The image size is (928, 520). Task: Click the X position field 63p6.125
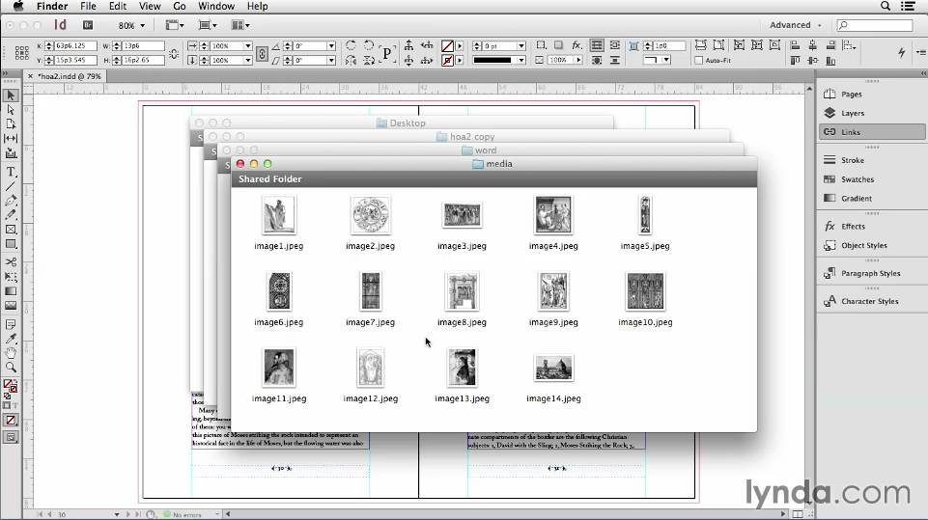[x=75, y=45]
